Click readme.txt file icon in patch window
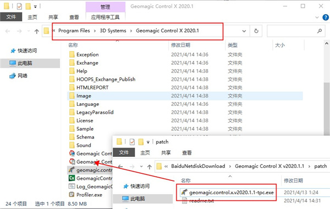This screenshot has height=209, width=330. (x=184, y=201)
